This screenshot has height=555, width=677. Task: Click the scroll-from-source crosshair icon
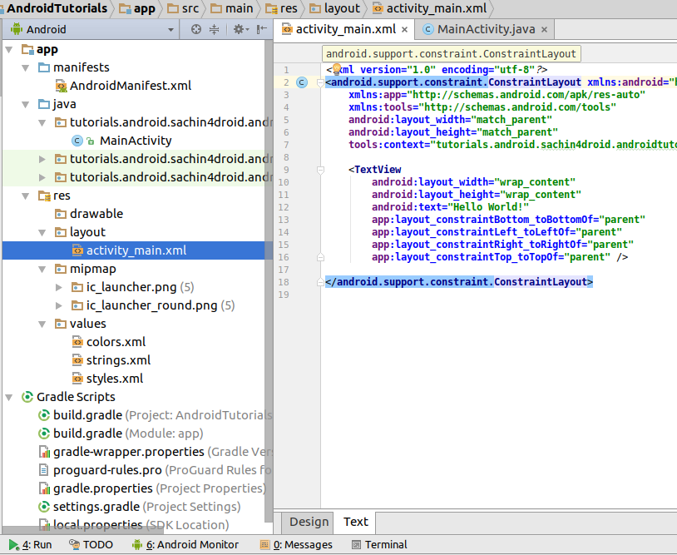point(196,29)
